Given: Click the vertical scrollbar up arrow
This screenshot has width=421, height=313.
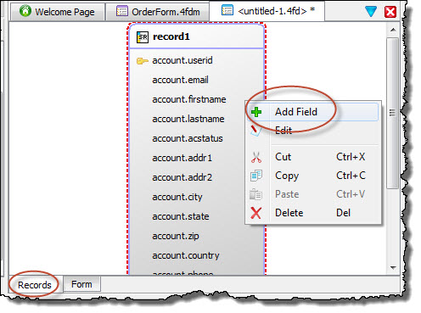Looking at the screenshot, I should tap(393, 30).
